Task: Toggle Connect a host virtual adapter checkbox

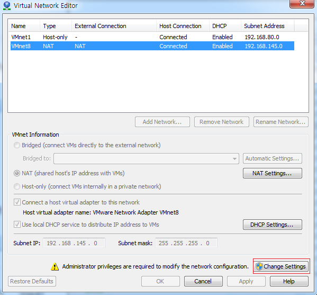Action: 17,202
